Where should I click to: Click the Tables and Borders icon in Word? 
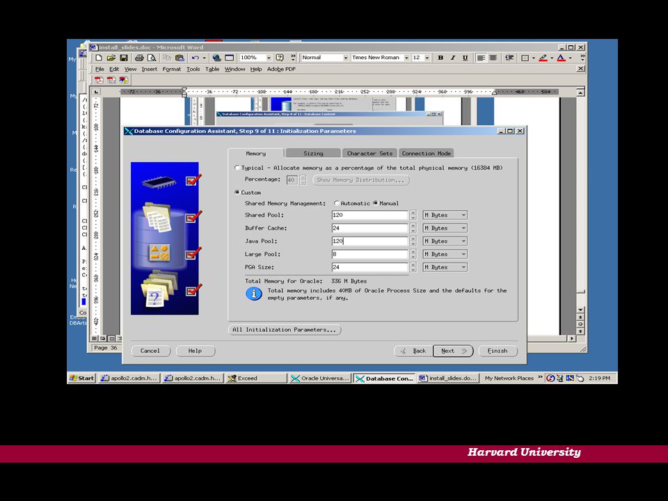[229, 58]
